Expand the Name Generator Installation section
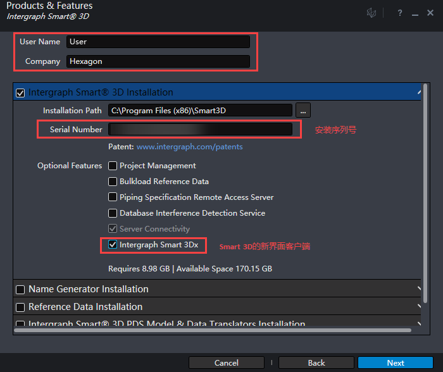This screenshot has height=372, width=443. pyautogui.click(x=419, y=289)
